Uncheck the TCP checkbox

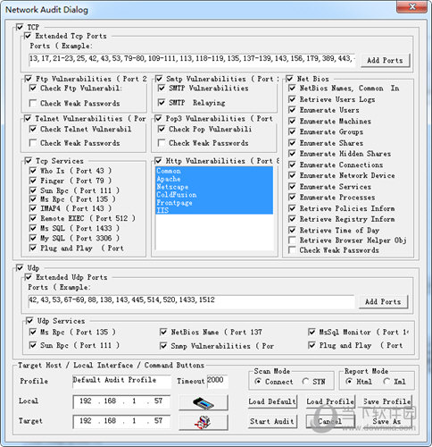[x=20, y=27]
